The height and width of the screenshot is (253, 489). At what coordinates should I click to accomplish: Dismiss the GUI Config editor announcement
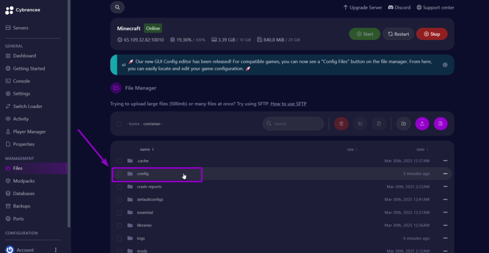click(x=445, y=65)
